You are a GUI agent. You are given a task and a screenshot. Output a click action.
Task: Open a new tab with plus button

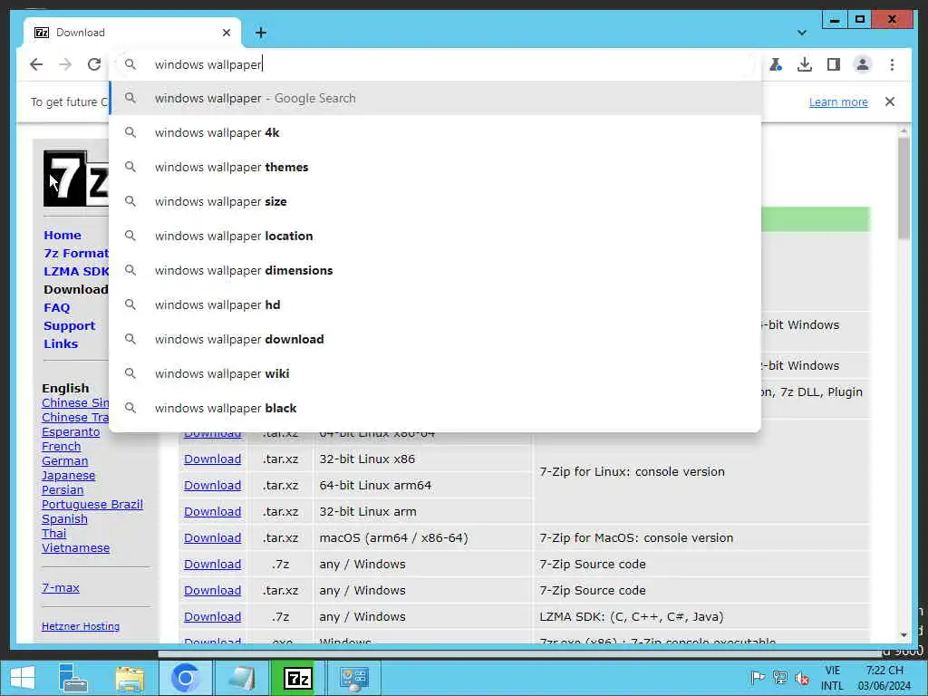click(x=261, y=33)
